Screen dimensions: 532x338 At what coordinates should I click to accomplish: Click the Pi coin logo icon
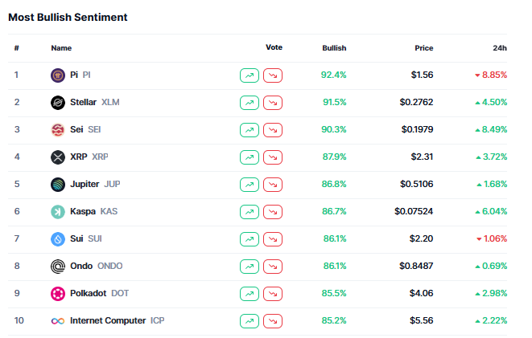point(58,75)
